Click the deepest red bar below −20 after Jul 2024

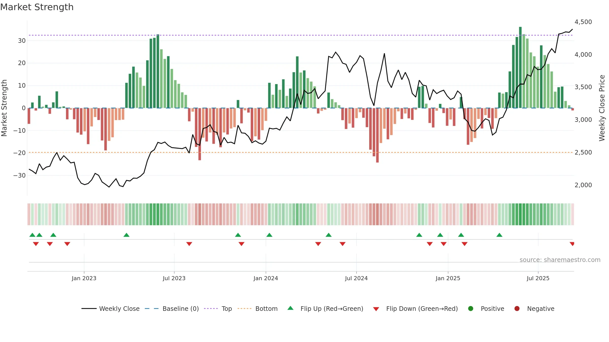click(377, 135)
